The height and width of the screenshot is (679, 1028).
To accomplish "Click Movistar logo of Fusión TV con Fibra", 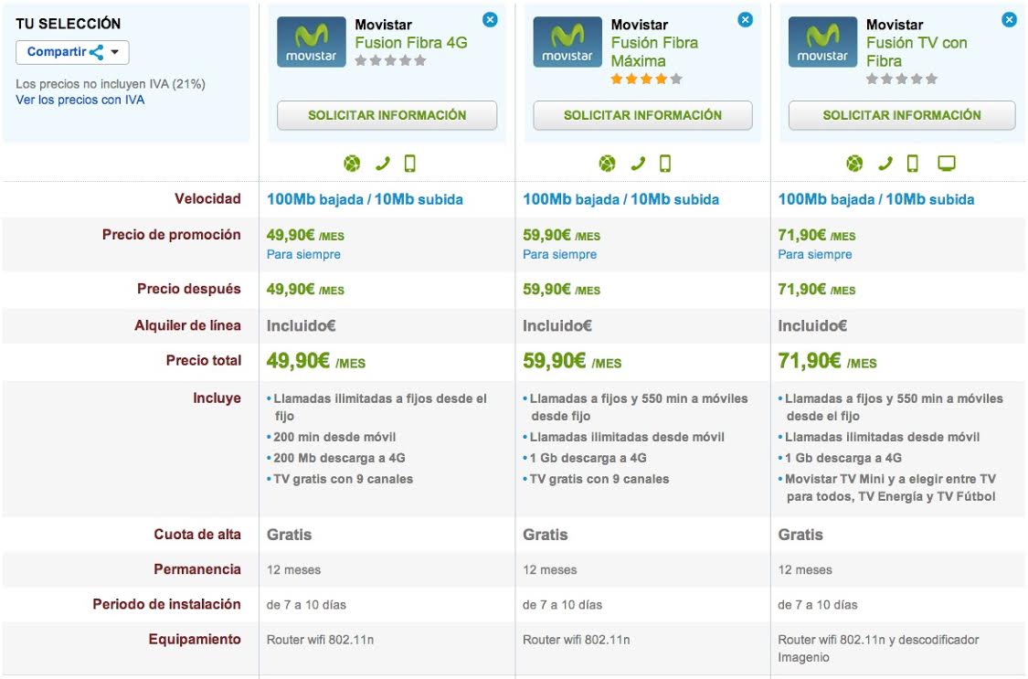I will tap(822, 42).
